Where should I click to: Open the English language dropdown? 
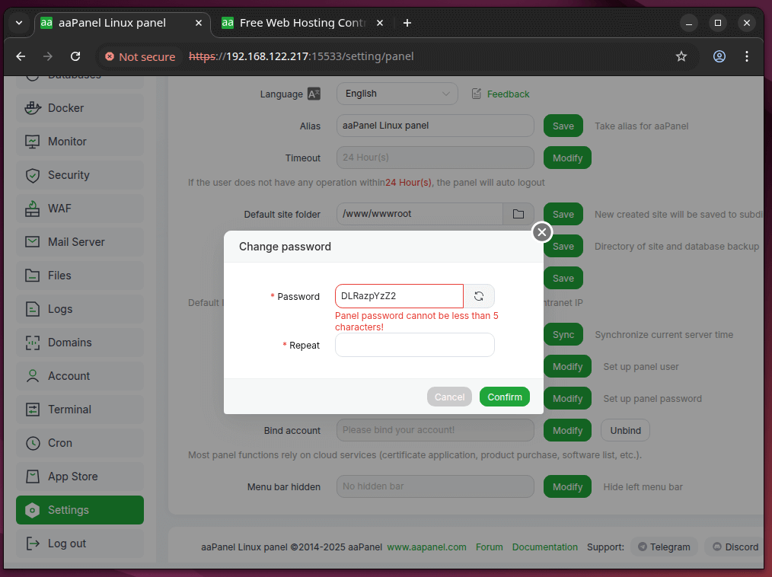[x=397, y=94]
